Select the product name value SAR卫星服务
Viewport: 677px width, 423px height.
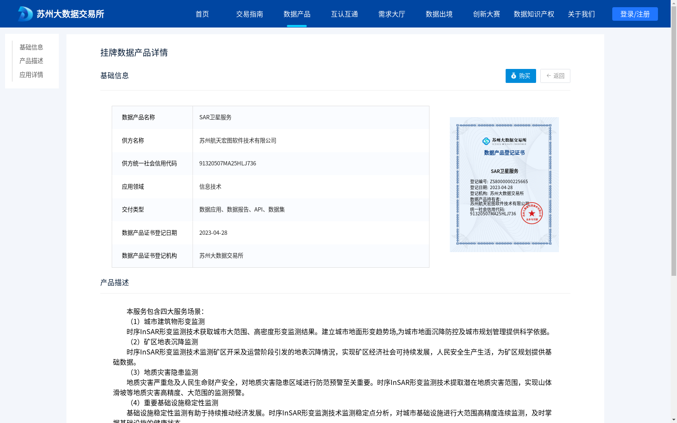pyautogui.click(x=215, y=117)
